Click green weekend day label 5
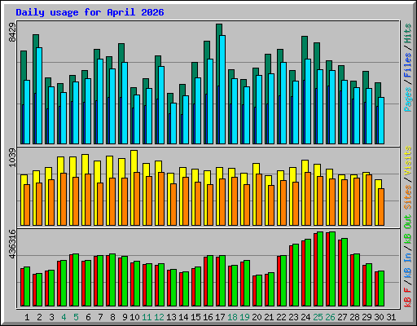Screen dimensions: 417x326 tap(76, 317)
